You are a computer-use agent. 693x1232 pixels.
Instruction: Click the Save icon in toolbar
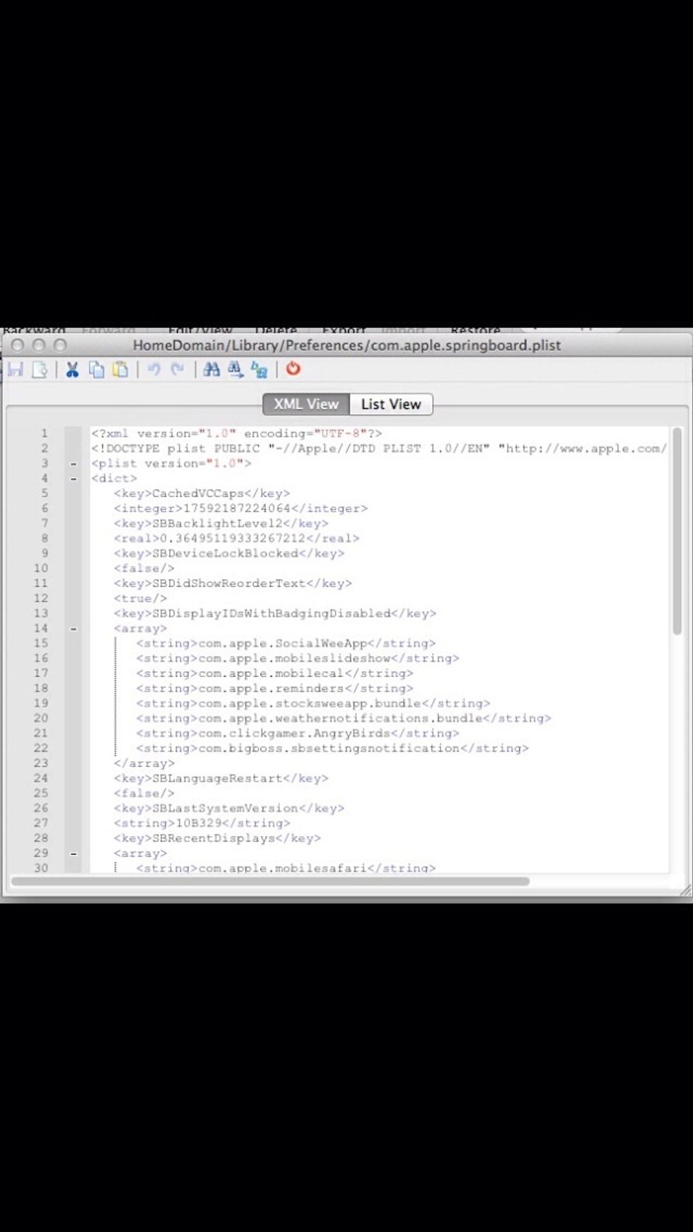point(16,369)
